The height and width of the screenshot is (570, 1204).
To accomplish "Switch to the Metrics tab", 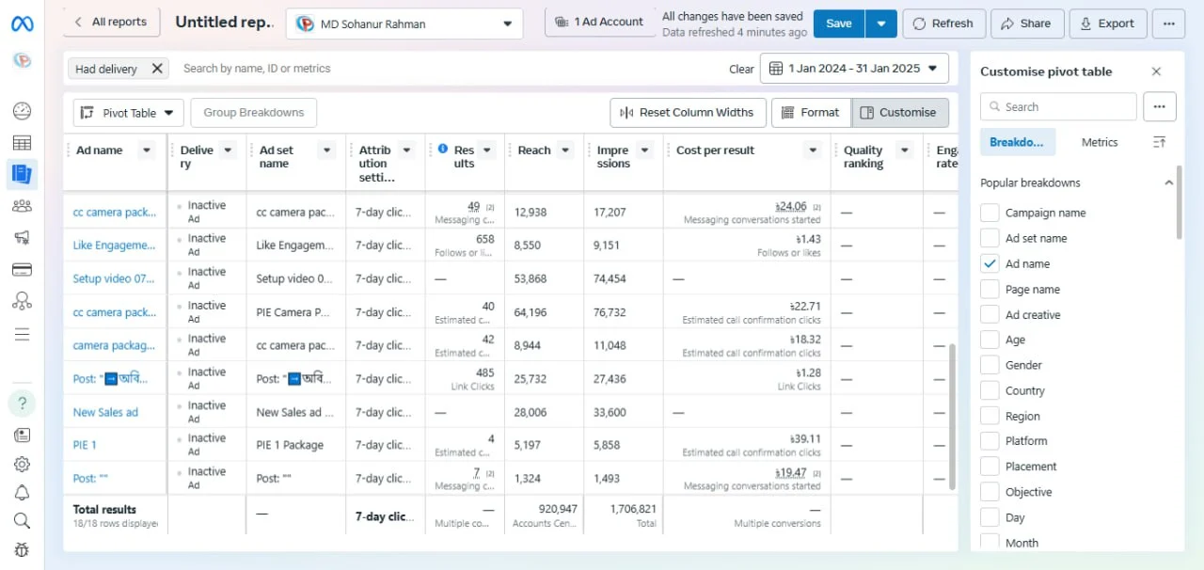I will (1099, 142).
